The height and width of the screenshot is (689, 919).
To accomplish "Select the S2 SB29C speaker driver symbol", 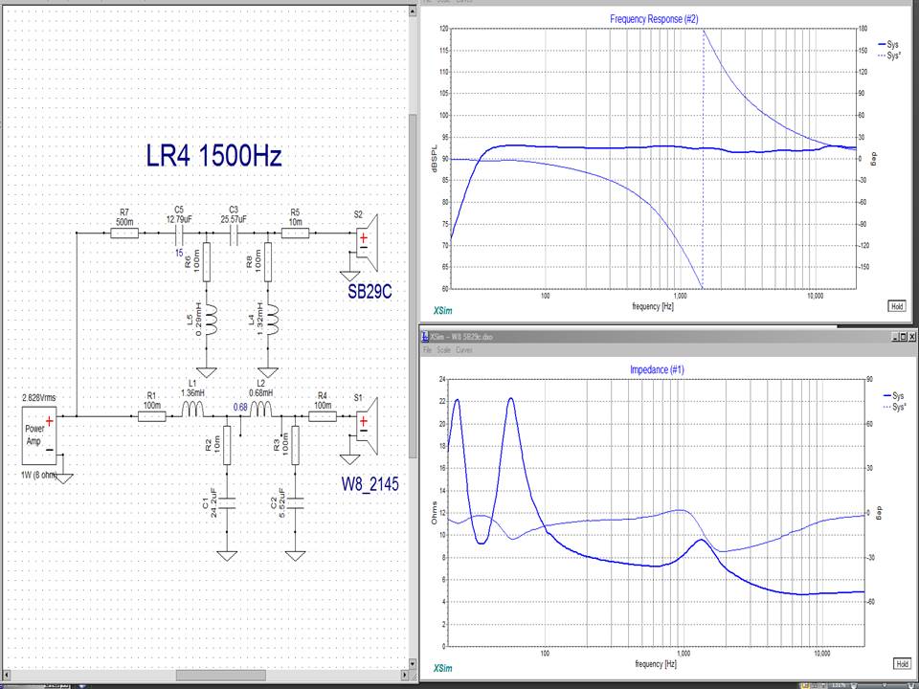I will point(368,243).
